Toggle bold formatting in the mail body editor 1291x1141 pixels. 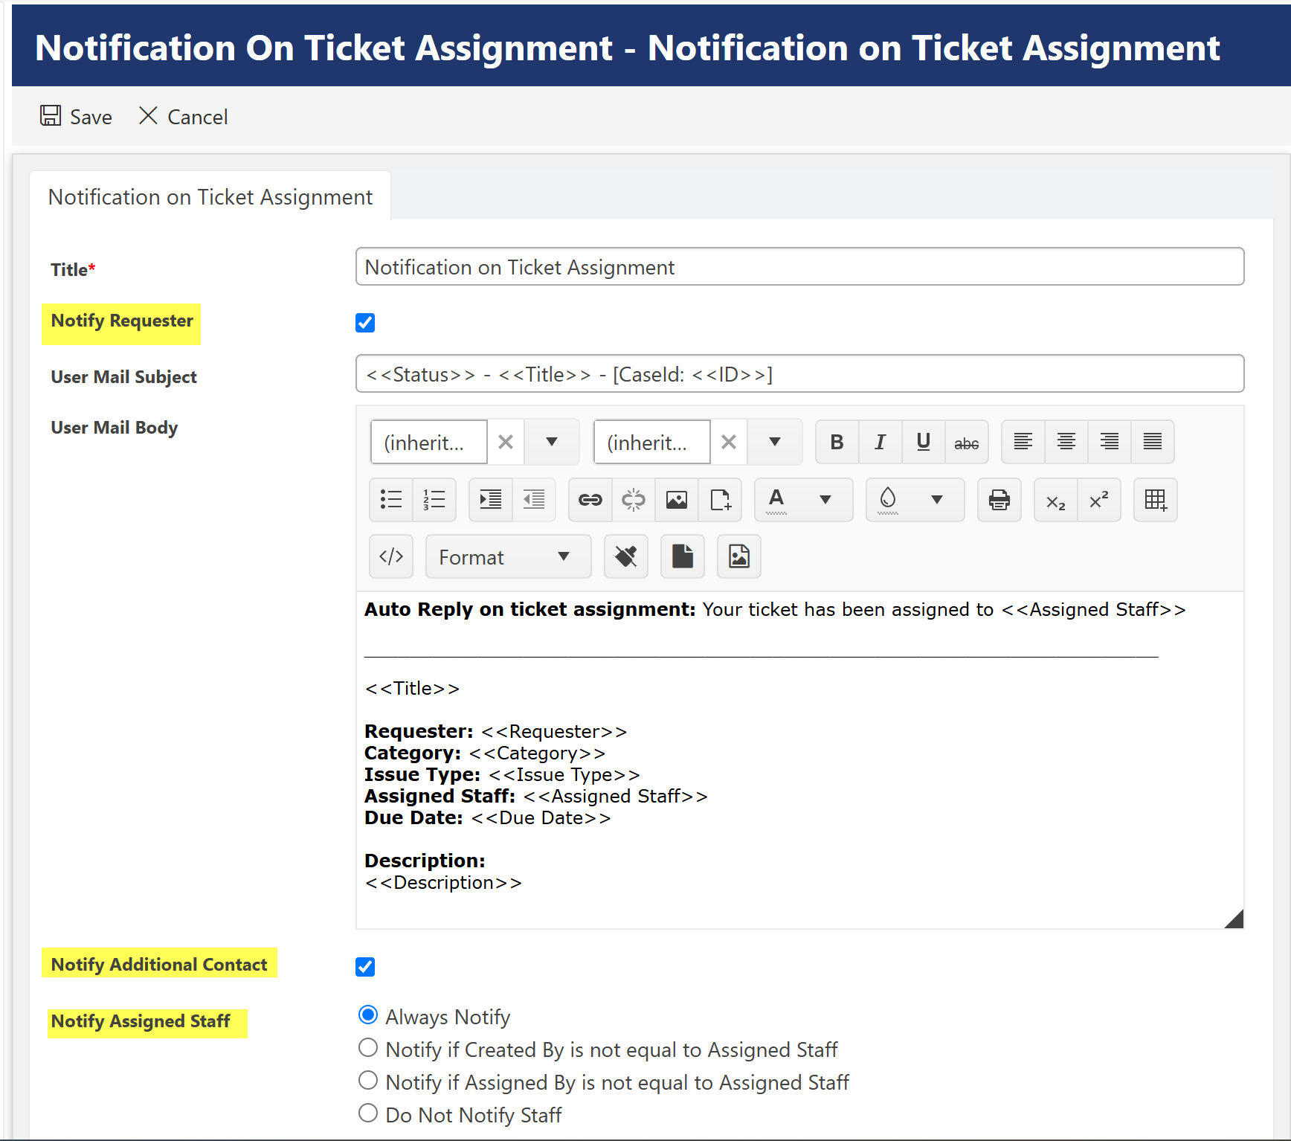point(837,442)
